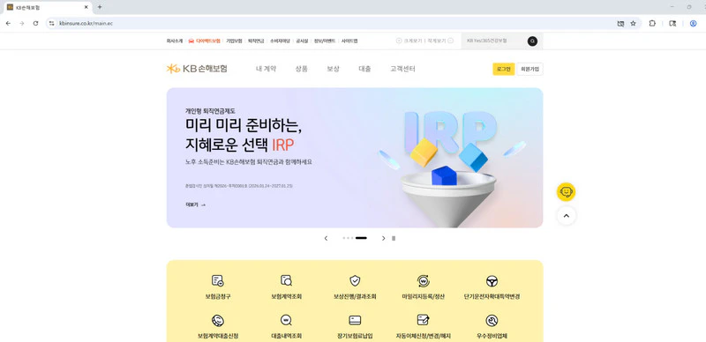The width and height of the screenshot is (706, 342).
Task: Show next banner slide arrow
Action: 383,238
